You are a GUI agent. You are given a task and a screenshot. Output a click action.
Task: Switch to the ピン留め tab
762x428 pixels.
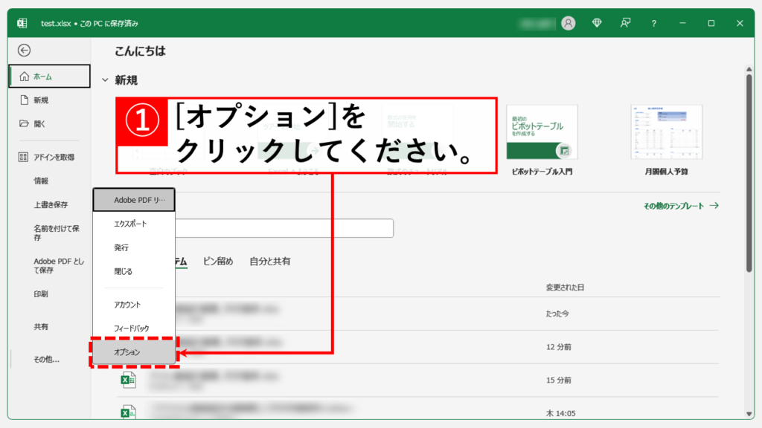point(218,262)
